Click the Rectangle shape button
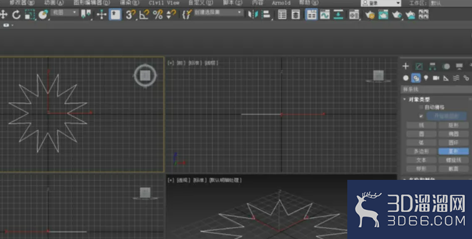Screen dimensions: 472x239 (x=453, y=125)
